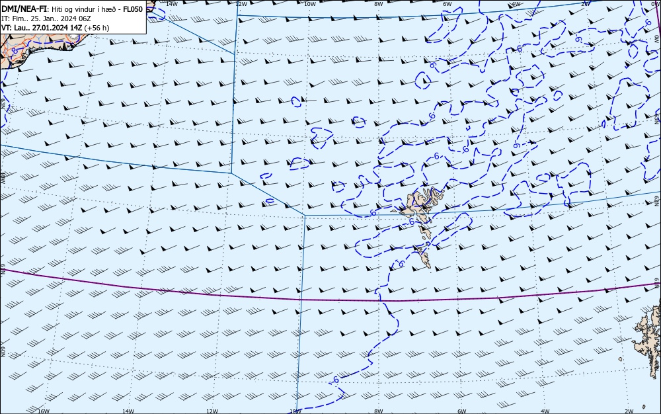This screenshot has width=661, height=414.
Task: Click the 6W longitude label on bottom edge
Action: click(x=461, y=411)
